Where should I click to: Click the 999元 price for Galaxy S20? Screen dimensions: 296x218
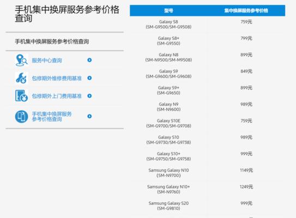246,203
